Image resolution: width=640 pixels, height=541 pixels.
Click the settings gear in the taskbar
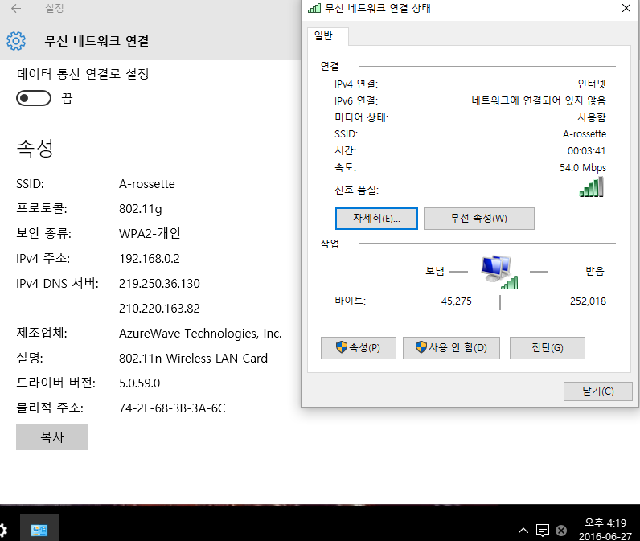click(2, 530)
